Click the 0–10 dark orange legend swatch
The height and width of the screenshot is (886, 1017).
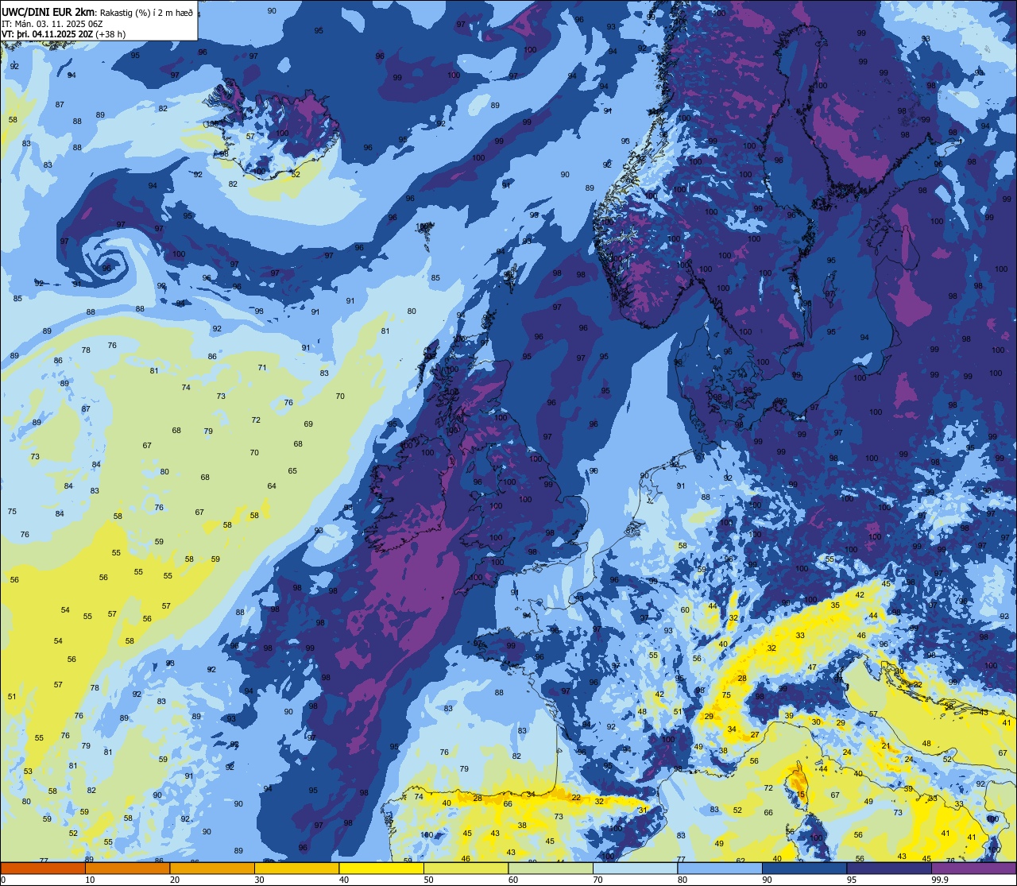pyautogui.click(x=43, y=868)
